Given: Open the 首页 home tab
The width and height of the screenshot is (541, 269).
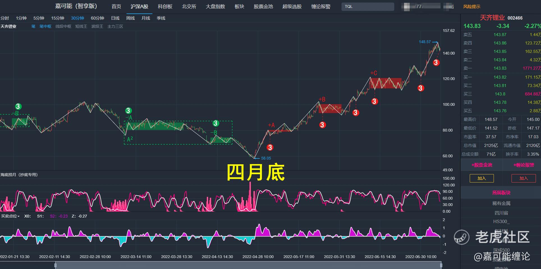Looking at the screenshot, I should tap(116, 6).
